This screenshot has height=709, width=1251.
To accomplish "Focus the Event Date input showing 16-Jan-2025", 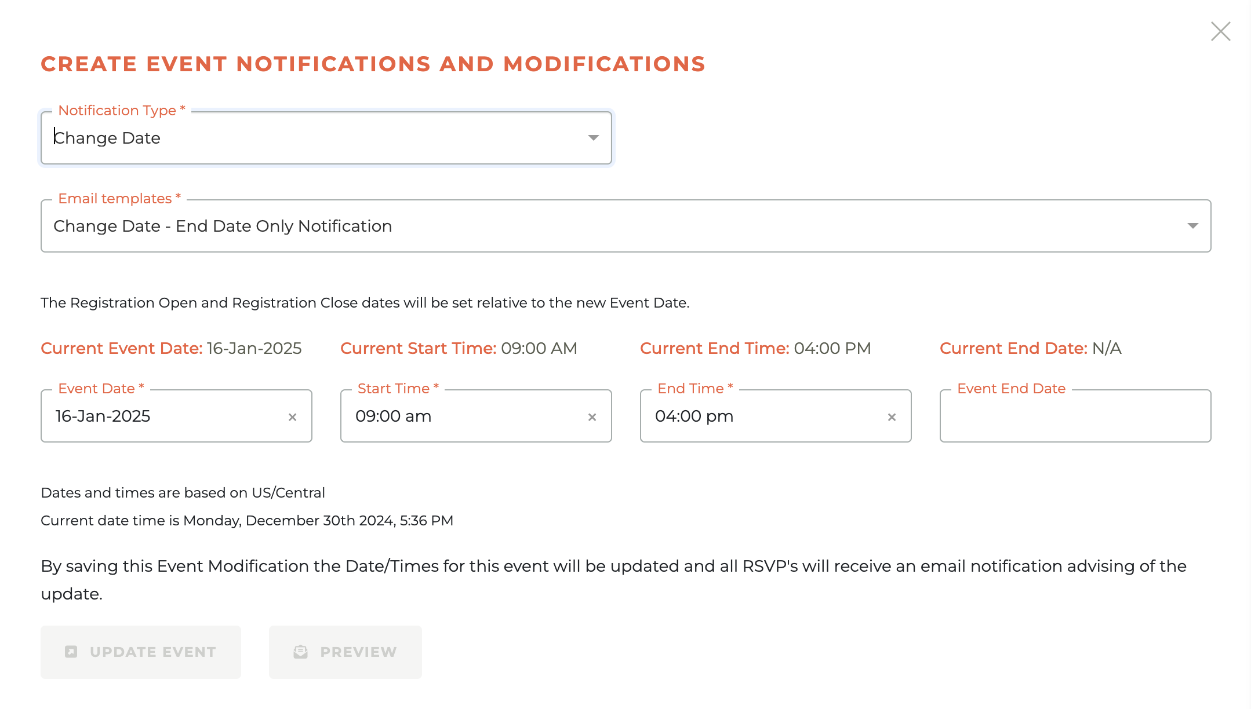I will pos(162,416).
